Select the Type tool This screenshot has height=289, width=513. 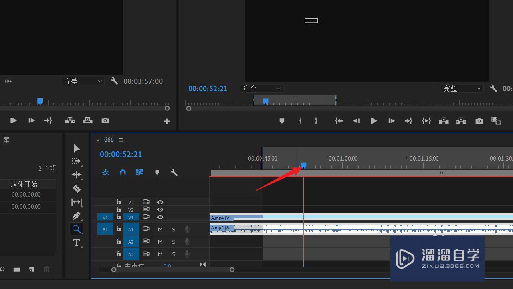pos(77,243)
